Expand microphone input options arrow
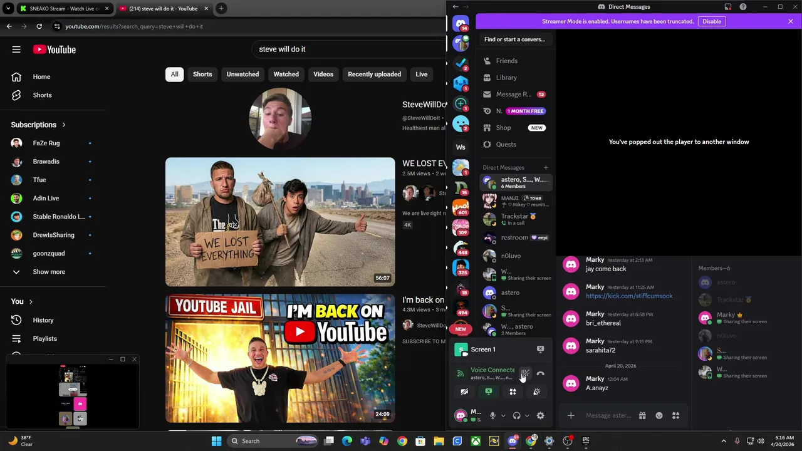Screen dimensions: 802x451 pos(503,415)
